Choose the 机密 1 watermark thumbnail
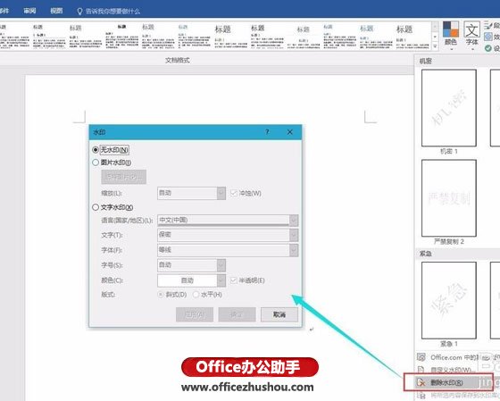Image resolution: width=500 pixels, height=401 pixels. point(449,108)
